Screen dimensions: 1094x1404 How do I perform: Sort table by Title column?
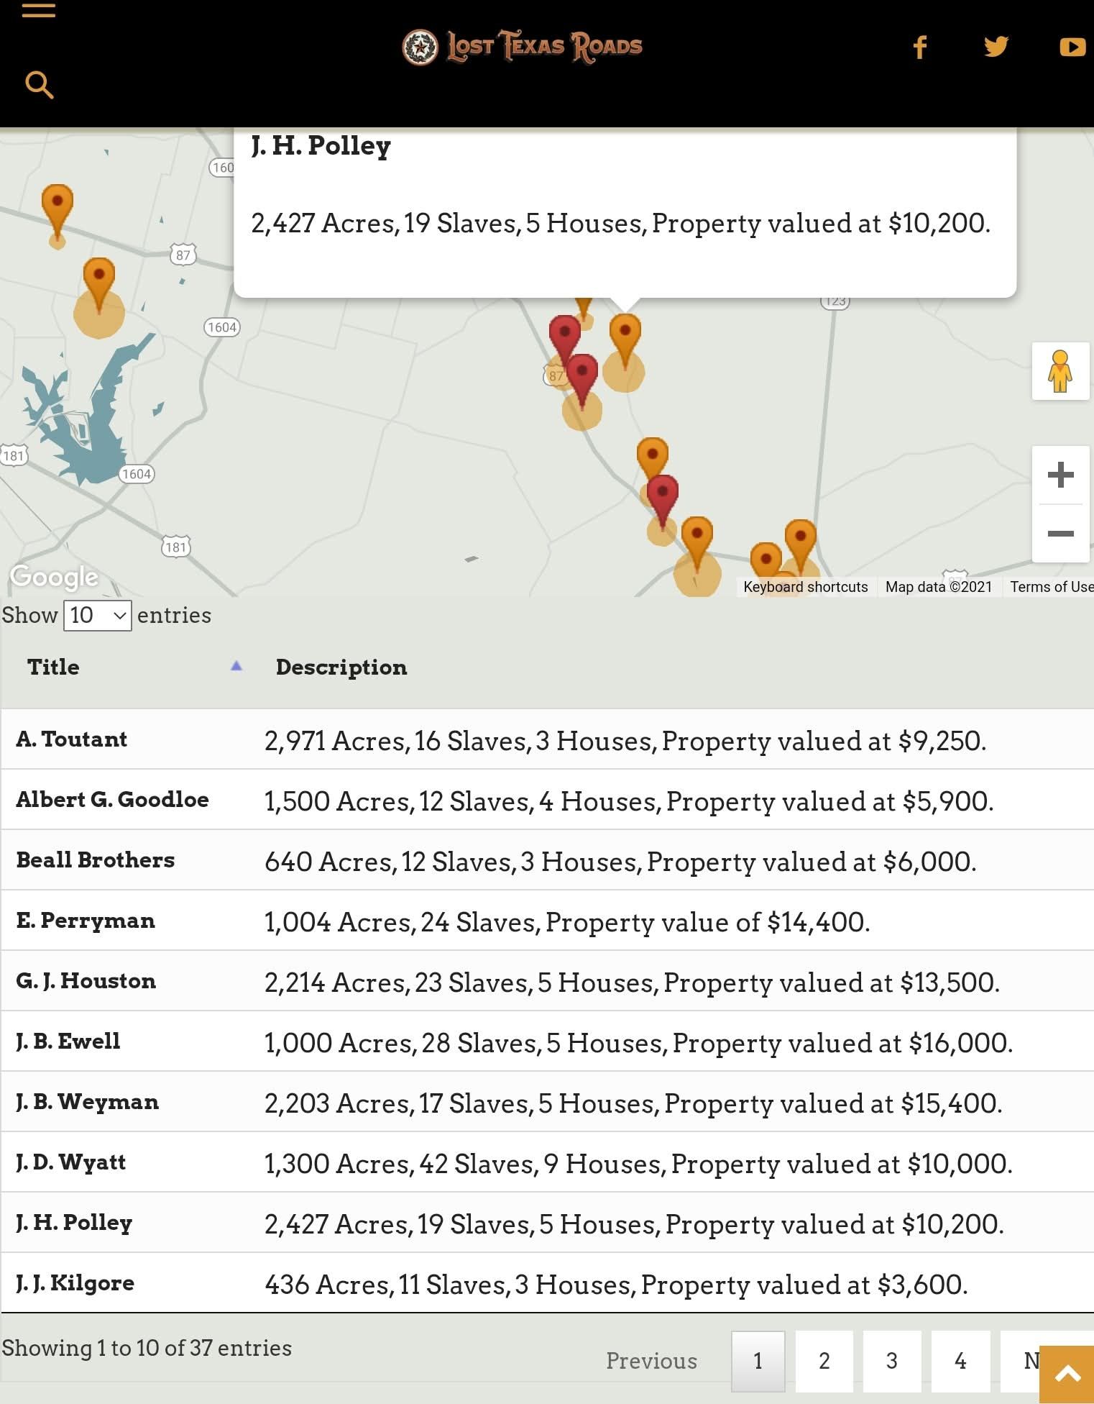pos(54,667)
